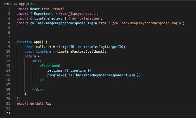Click closing div tag on line 18
Viewport: 196px width, 118px height.
click(x=38, y=90)
